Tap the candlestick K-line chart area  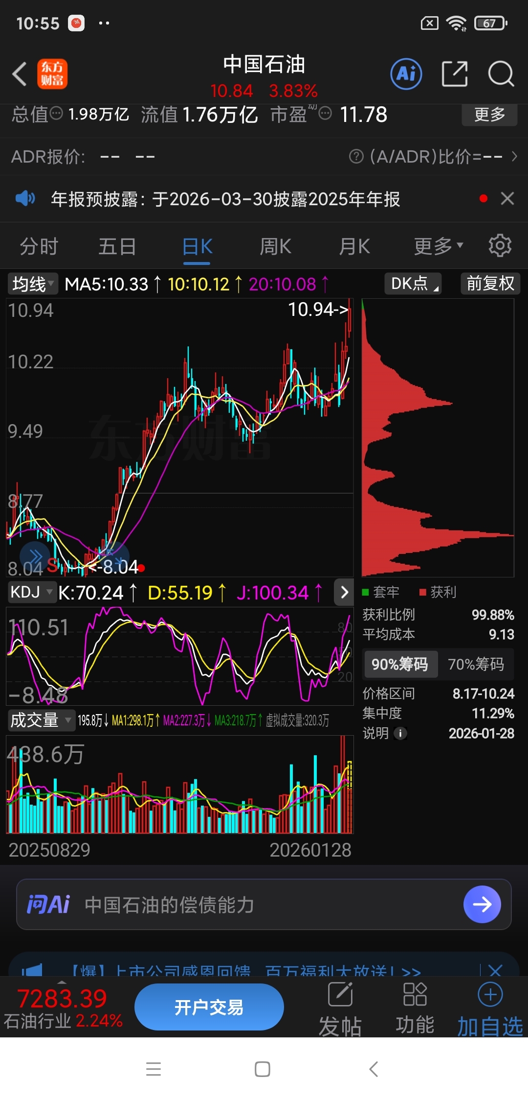coord(179,437)
